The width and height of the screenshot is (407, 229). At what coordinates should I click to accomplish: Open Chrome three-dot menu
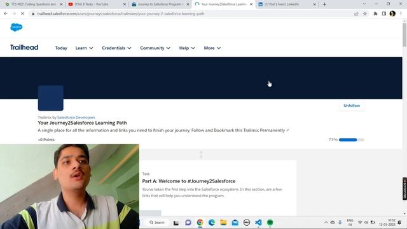point(401,14)
